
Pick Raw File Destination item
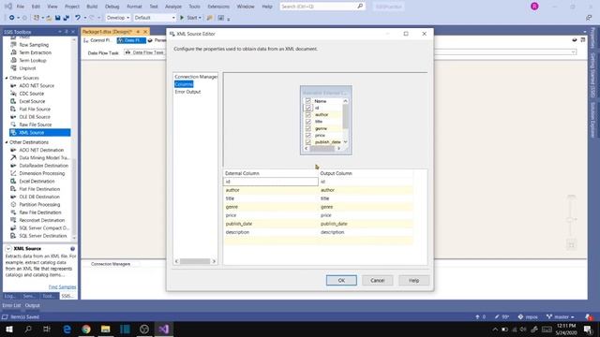[x=40, y=212]
